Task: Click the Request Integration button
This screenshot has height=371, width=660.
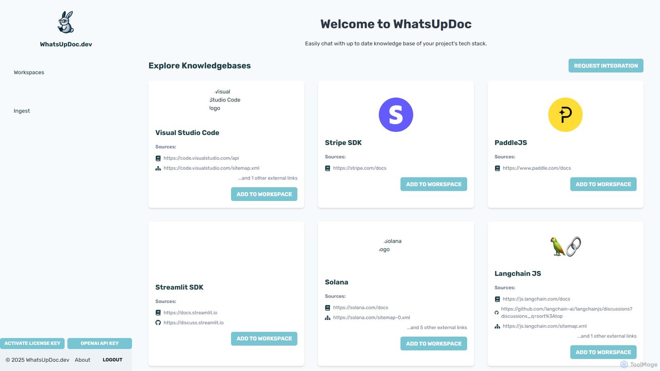Action: point(606,65)
